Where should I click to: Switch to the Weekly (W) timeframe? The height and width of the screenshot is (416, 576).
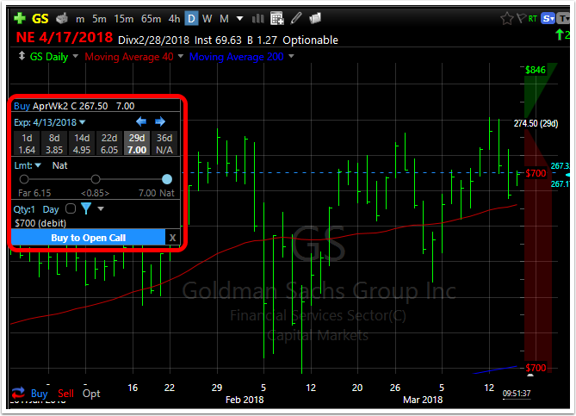(207, 18)
